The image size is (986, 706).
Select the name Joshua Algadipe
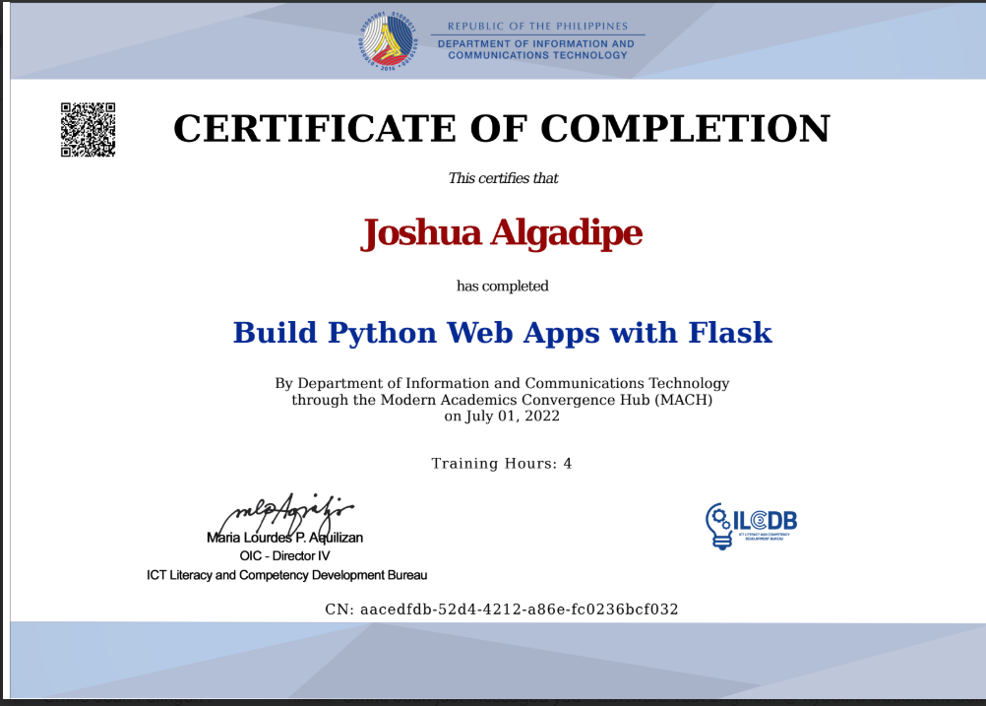click(503, 233)
